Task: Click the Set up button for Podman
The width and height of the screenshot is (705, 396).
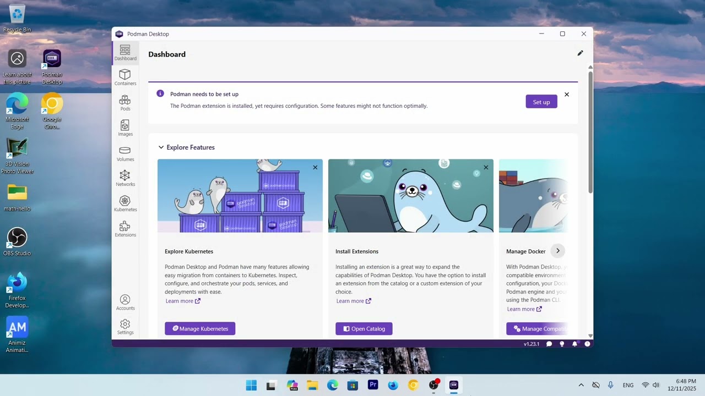Action: (541, 102)
